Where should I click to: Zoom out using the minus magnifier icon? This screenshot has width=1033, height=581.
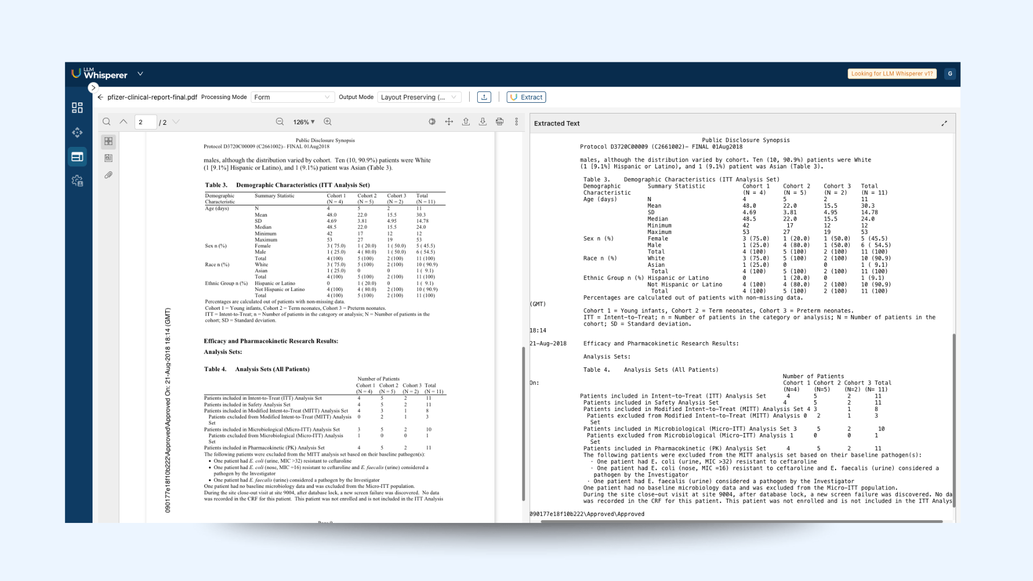[280, 122]
